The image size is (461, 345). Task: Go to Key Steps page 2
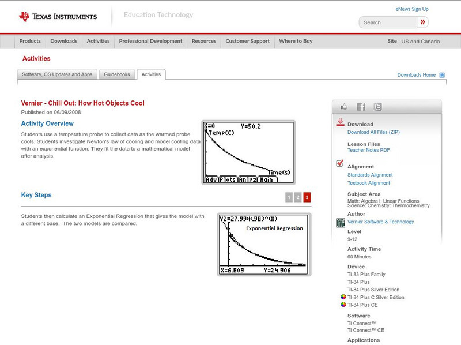pos(298,197)
